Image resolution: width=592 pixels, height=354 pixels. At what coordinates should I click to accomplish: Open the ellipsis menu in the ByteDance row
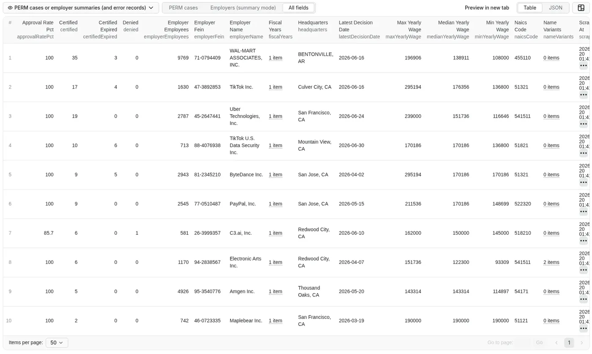[584, 182]
